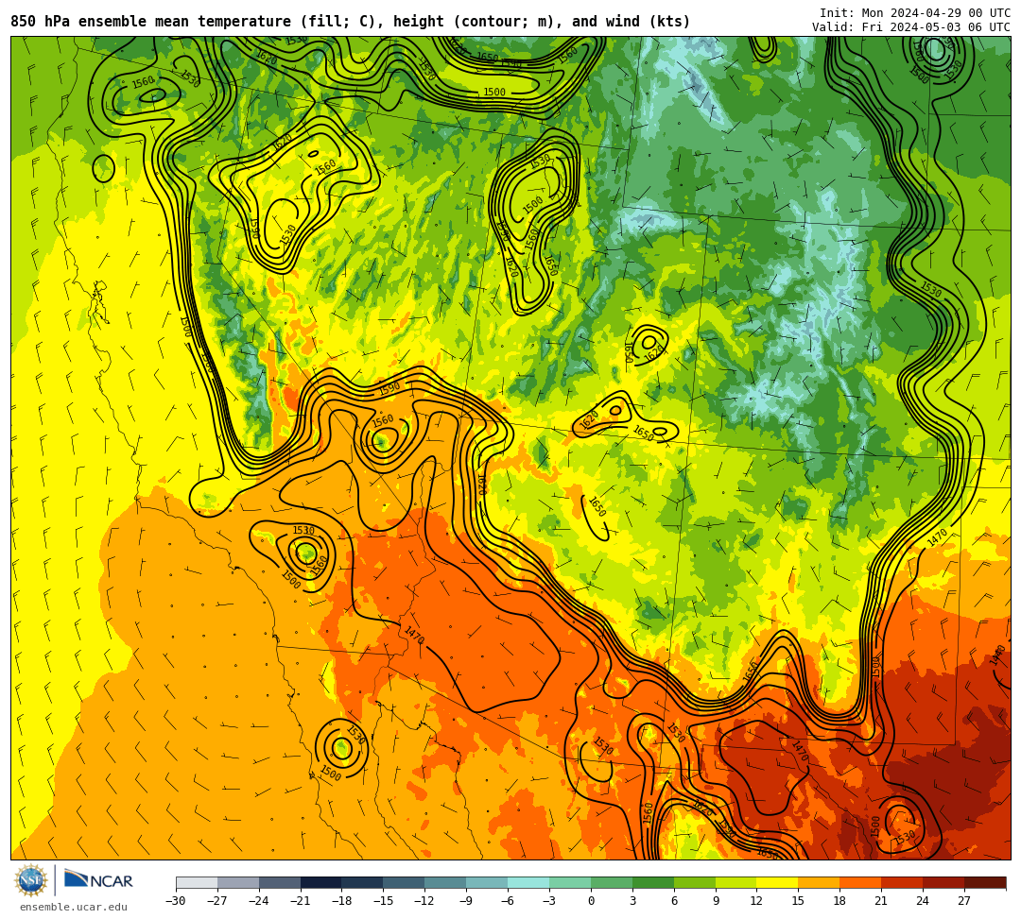Viewport: 1021px width, 919px height.
Task: Pick the teal swatch between -12 and -9
Action: [x=446, y=882]
